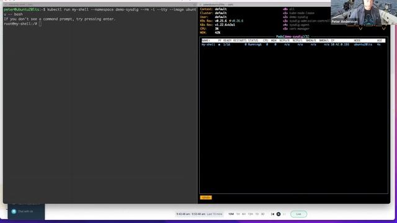The width and height of the screenshot is (397, 223).
Task: Open the Chat with us link
Action: pyautogui.click(x=25, y=211)
